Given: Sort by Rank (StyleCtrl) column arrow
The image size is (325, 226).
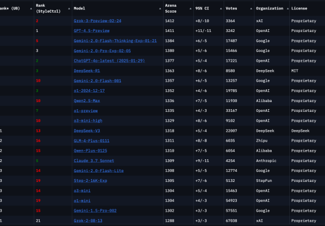Looking at the screenshot, I should [69, 9].
